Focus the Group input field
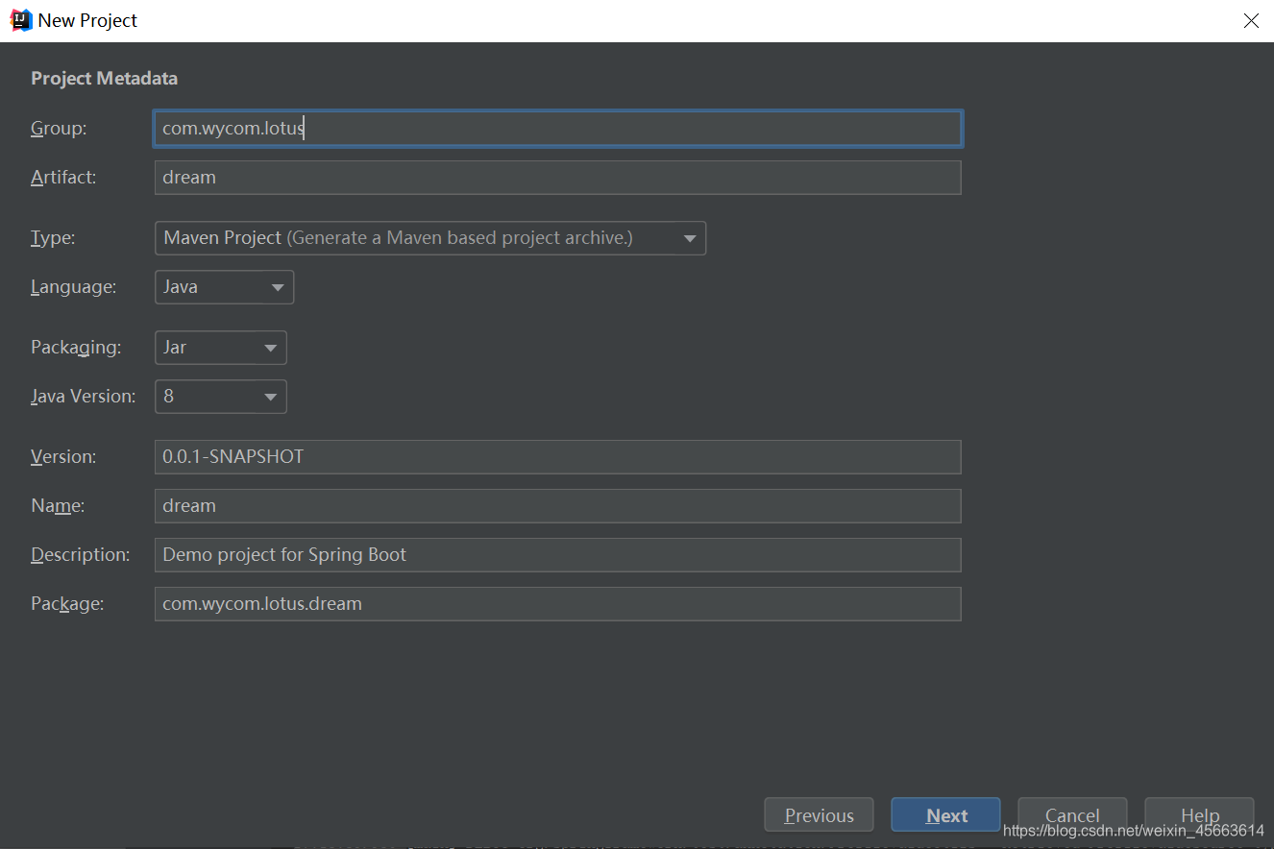 point(557,129)
